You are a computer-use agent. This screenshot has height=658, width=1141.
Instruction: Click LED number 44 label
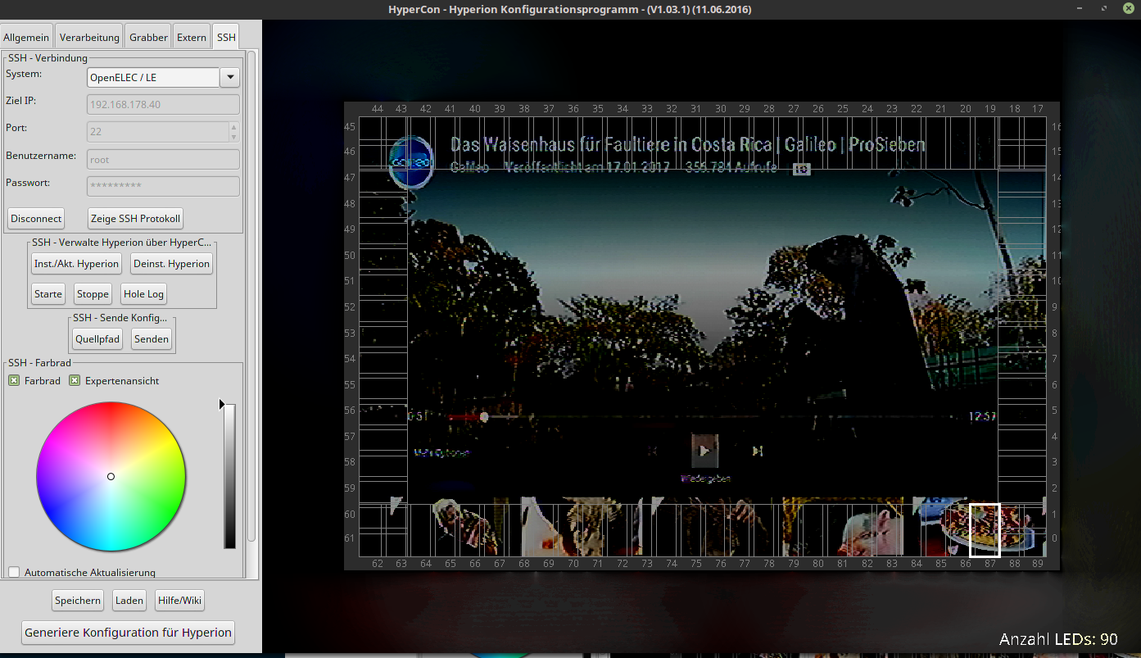(x=378, y=109)
